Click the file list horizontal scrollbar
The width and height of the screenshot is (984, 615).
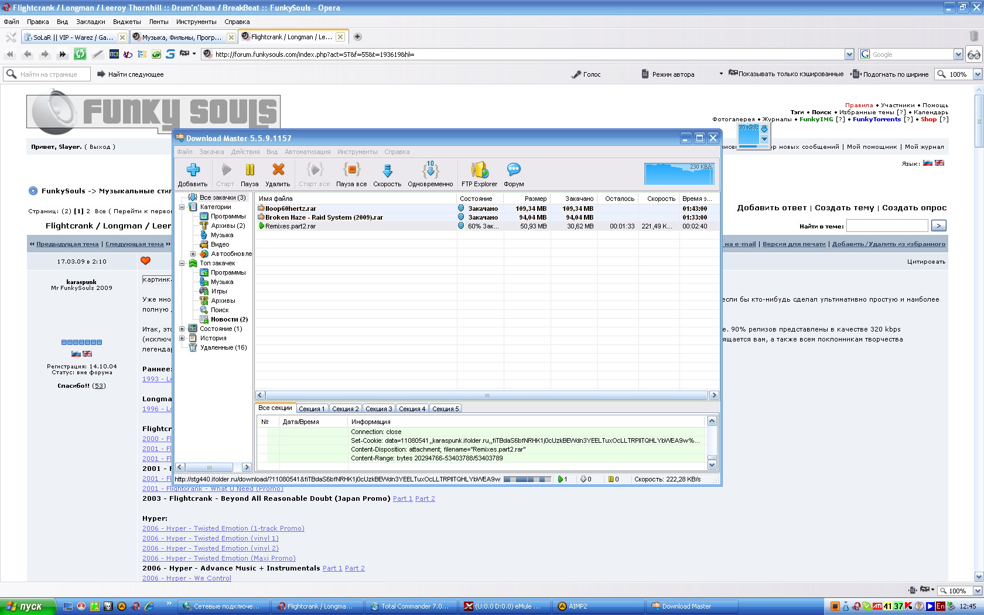click(x=486, y=395)
